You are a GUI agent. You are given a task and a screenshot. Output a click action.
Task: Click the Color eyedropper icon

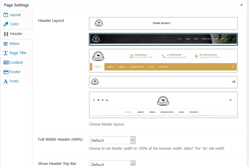click(x=6, y=24)
